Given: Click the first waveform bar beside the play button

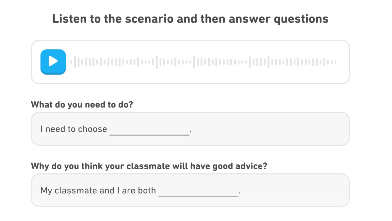Looking at the screenshot, I should 71,62.
